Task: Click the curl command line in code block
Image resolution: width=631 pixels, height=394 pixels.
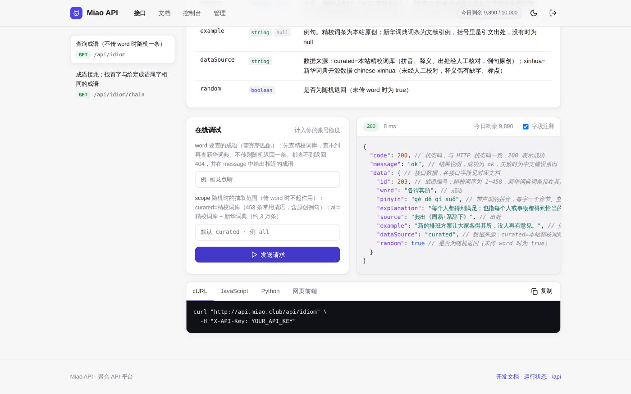Action: point(260,312)
